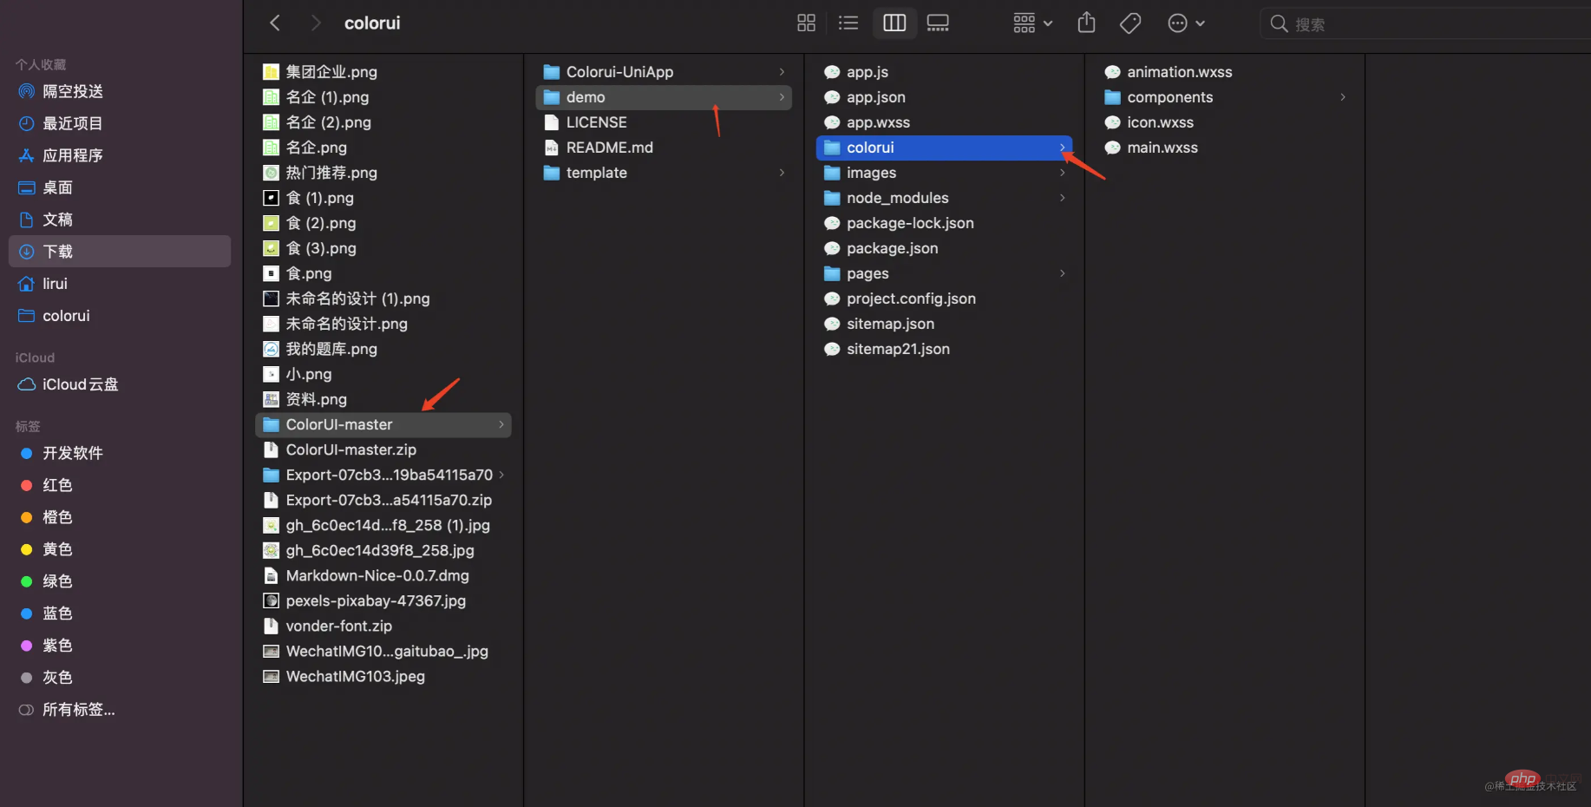Image resolution: width=1591 pixels, height=807 pixels.
Task: Select the yellow (黄色) tag
Action: [120, 549]
